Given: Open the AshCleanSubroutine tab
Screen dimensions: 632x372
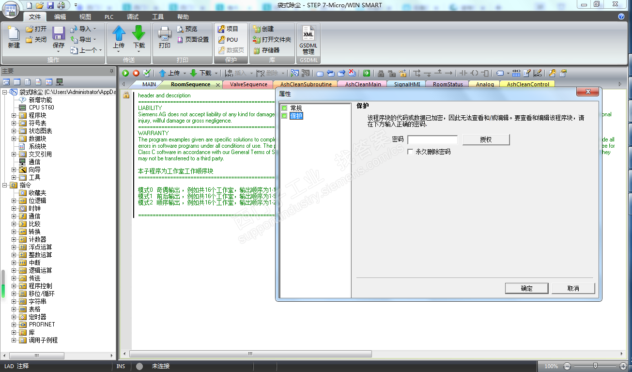Looking at the screenshot, I should [x=306, y=84].
